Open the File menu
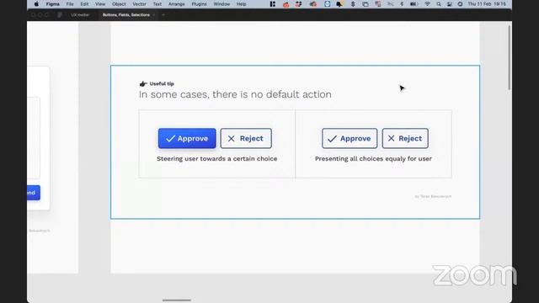539x303 pixels. pyautogui.click(x=70, y=4)
